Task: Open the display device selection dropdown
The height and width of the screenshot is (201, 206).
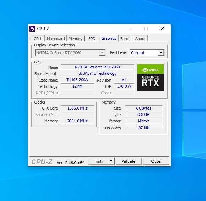Action: (x=70, y=53)
